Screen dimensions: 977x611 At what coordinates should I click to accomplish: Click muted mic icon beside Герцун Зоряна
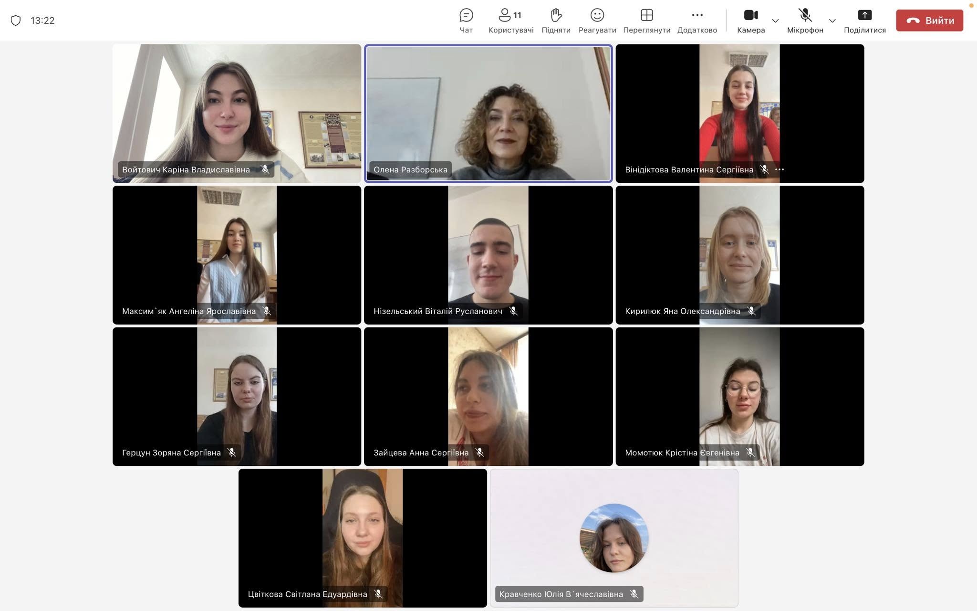pos(232,452)
